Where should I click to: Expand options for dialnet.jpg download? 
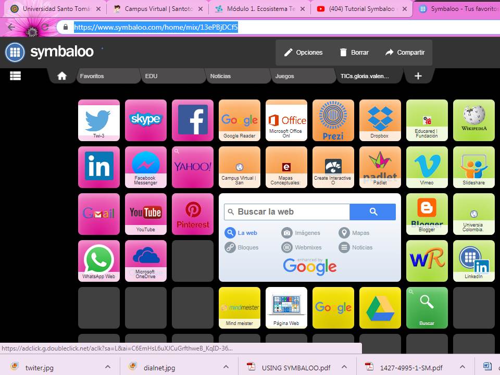226,367
